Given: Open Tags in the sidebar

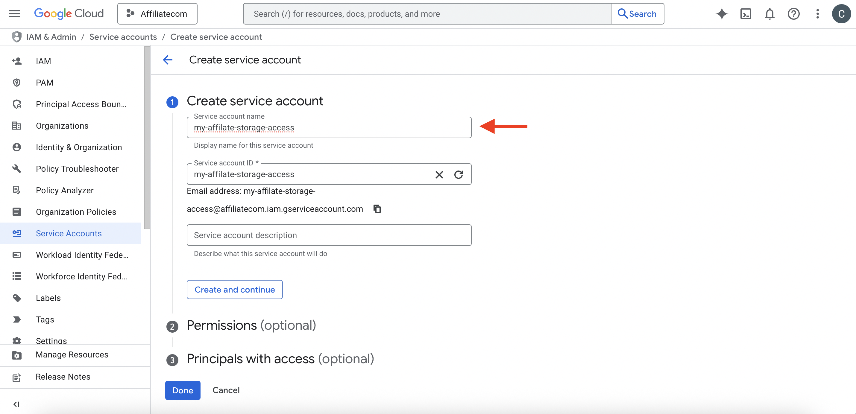Looking at the screenshot, I should click(x=70, y=320).
